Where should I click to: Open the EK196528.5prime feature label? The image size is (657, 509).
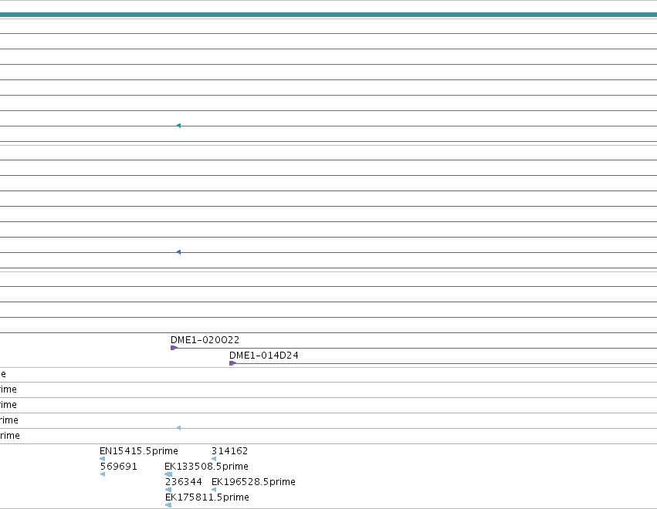point(253,482)
